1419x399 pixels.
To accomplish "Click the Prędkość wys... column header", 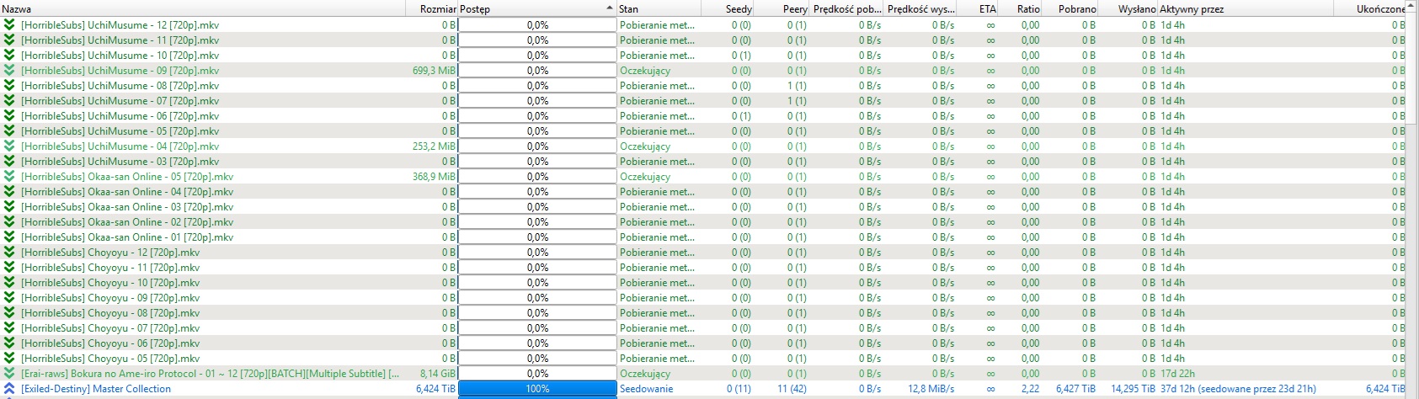I will click(920, 8).
